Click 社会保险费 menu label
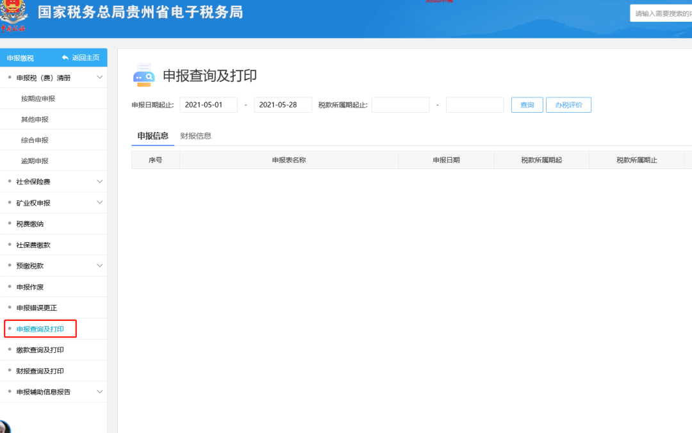Viewport: 692px width, 433px height. pos(33,181)
